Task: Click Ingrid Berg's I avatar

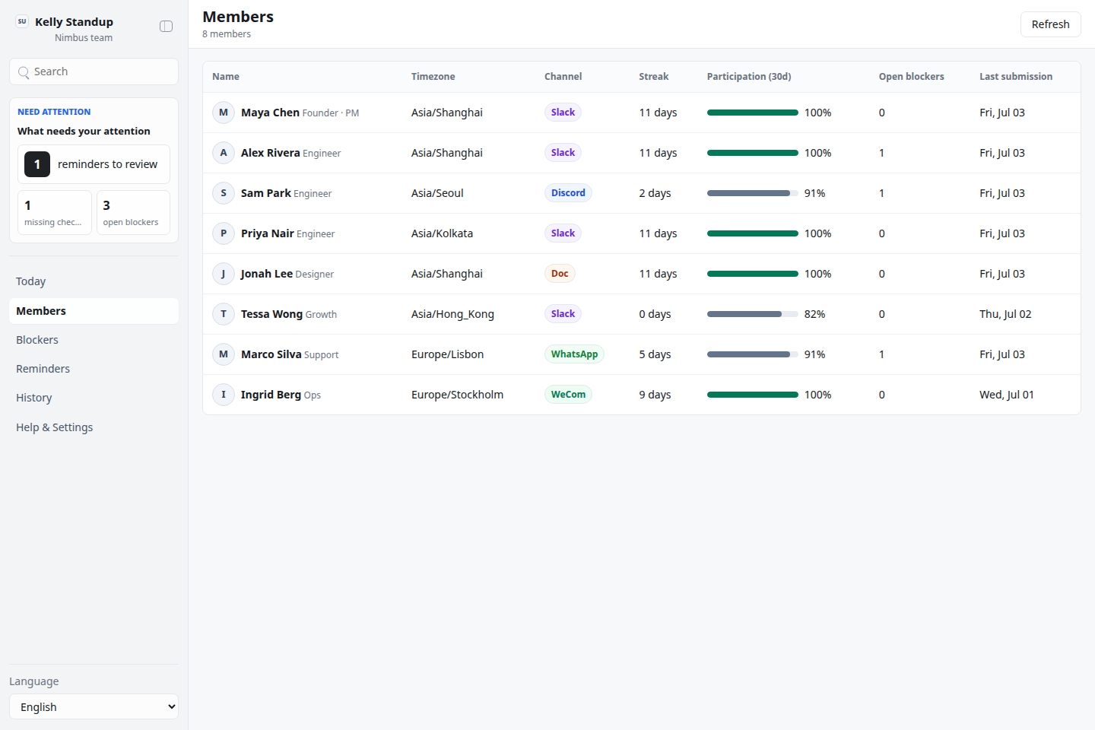Action: 224,395
